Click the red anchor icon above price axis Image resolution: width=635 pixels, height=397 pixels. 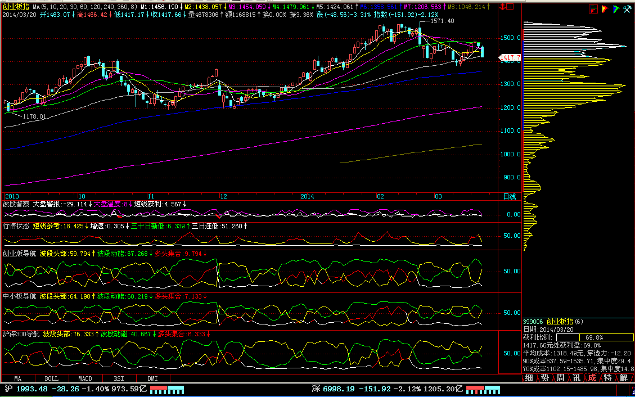[503, 7]
